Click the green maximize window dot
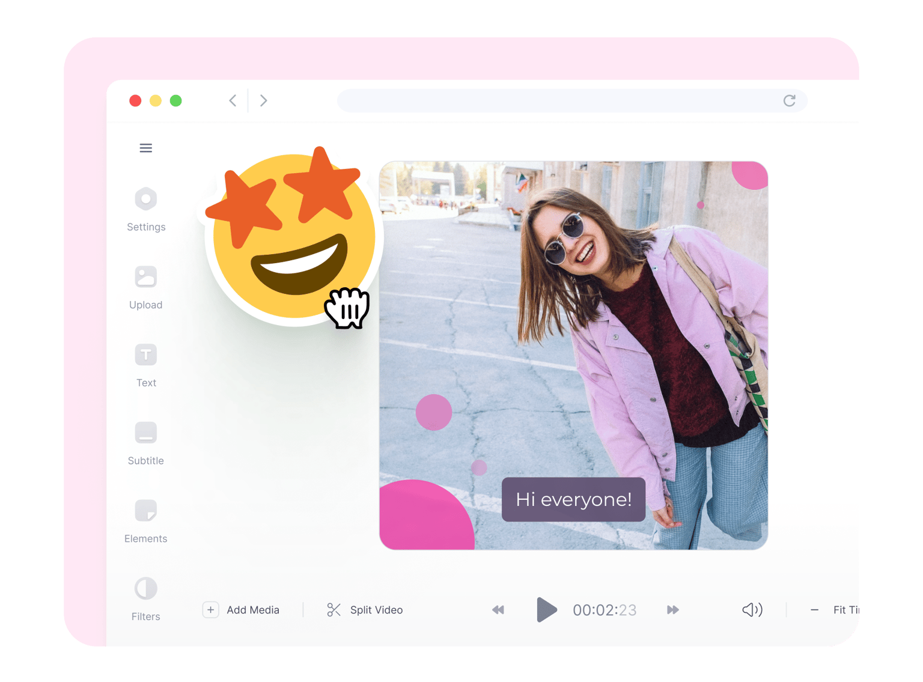The width and height of the screenshot is (923, 682). [x=176, y=100]
